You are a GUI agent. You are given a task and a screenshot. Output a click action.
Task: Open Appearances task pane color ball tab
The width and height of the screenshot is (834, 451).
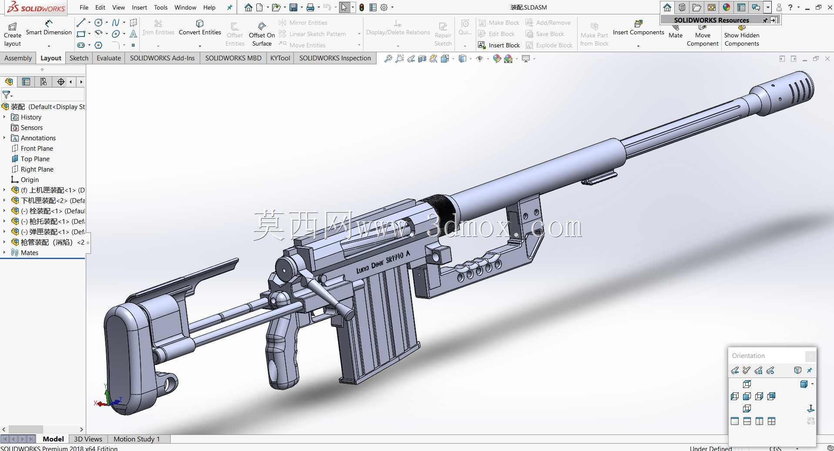point(726,7)
